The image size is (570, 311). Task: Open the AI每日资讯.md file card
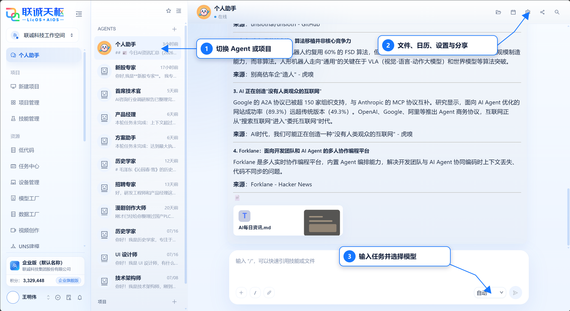288,220
